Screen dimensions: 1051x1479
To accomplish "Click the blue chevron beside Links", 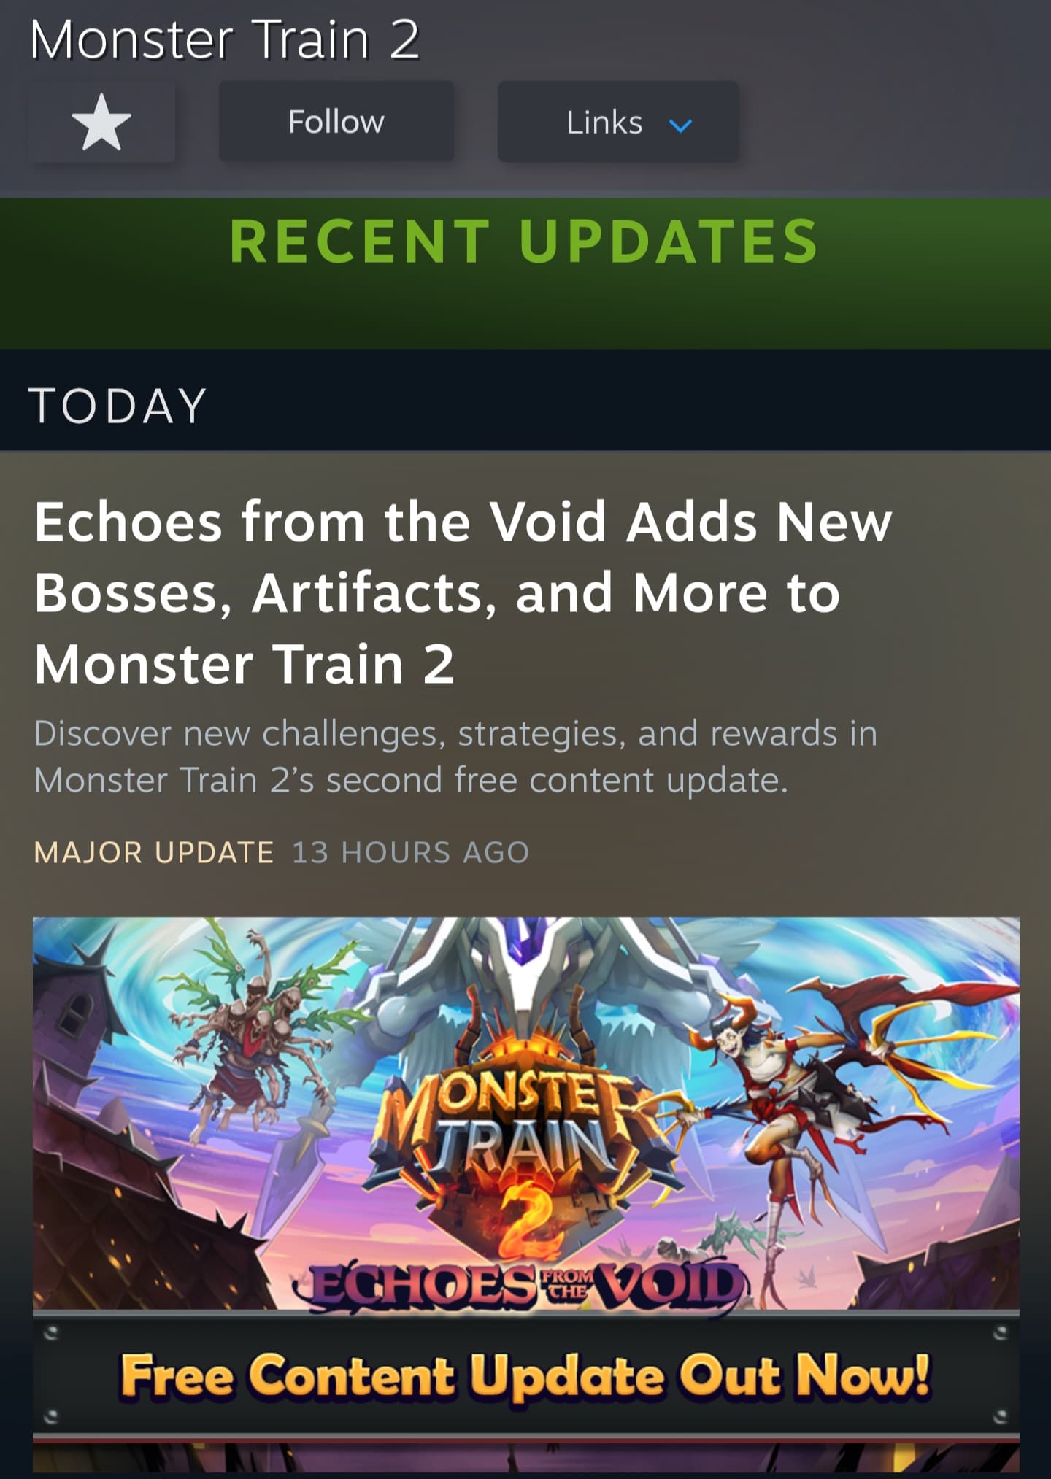I will coord(680,125).
